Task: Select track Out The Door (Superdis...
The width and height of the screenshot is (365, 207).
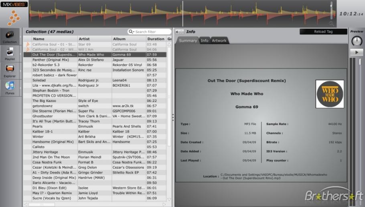Action: (x=95, y=55)
